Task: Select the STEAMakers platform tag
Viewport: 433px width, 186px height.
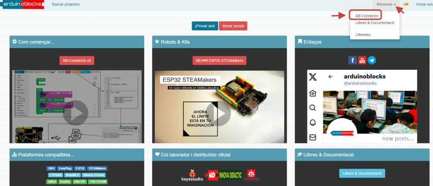Action: (x=97, y=168)
